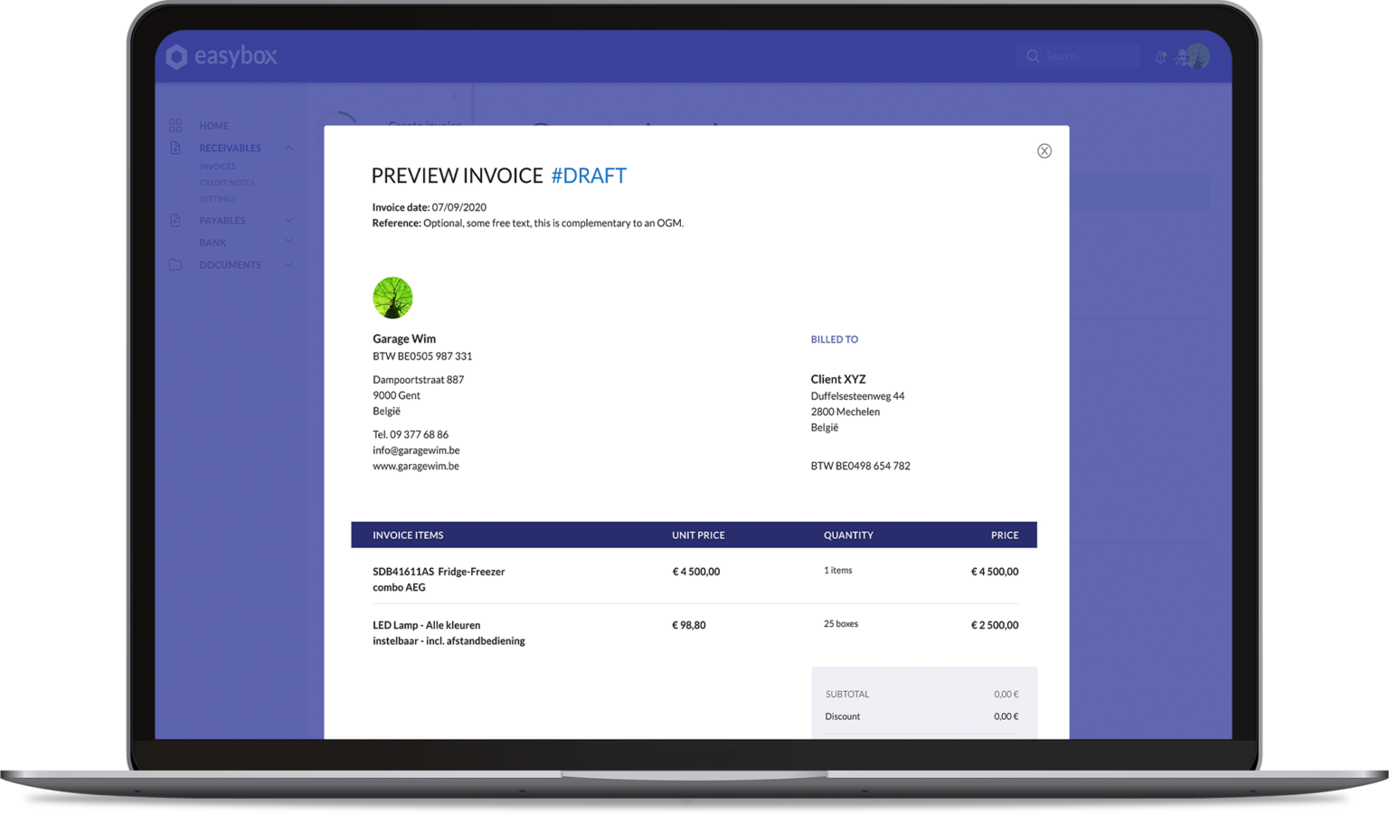
Task: Click the Documents folder icon
Action: (x=175, y=265)
